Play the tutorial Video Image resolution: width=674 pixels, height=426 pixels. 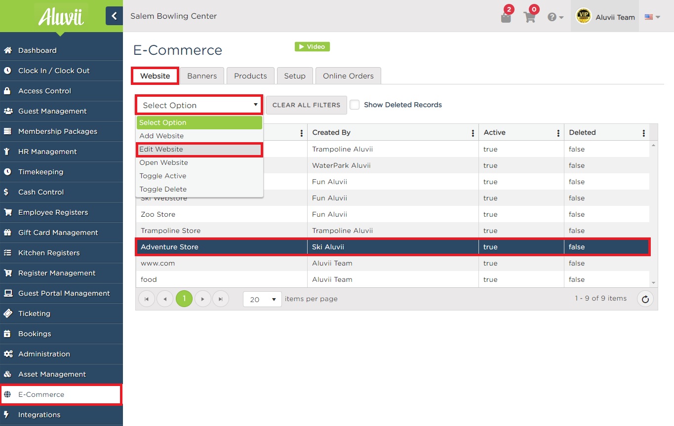(x=312, y=46)
